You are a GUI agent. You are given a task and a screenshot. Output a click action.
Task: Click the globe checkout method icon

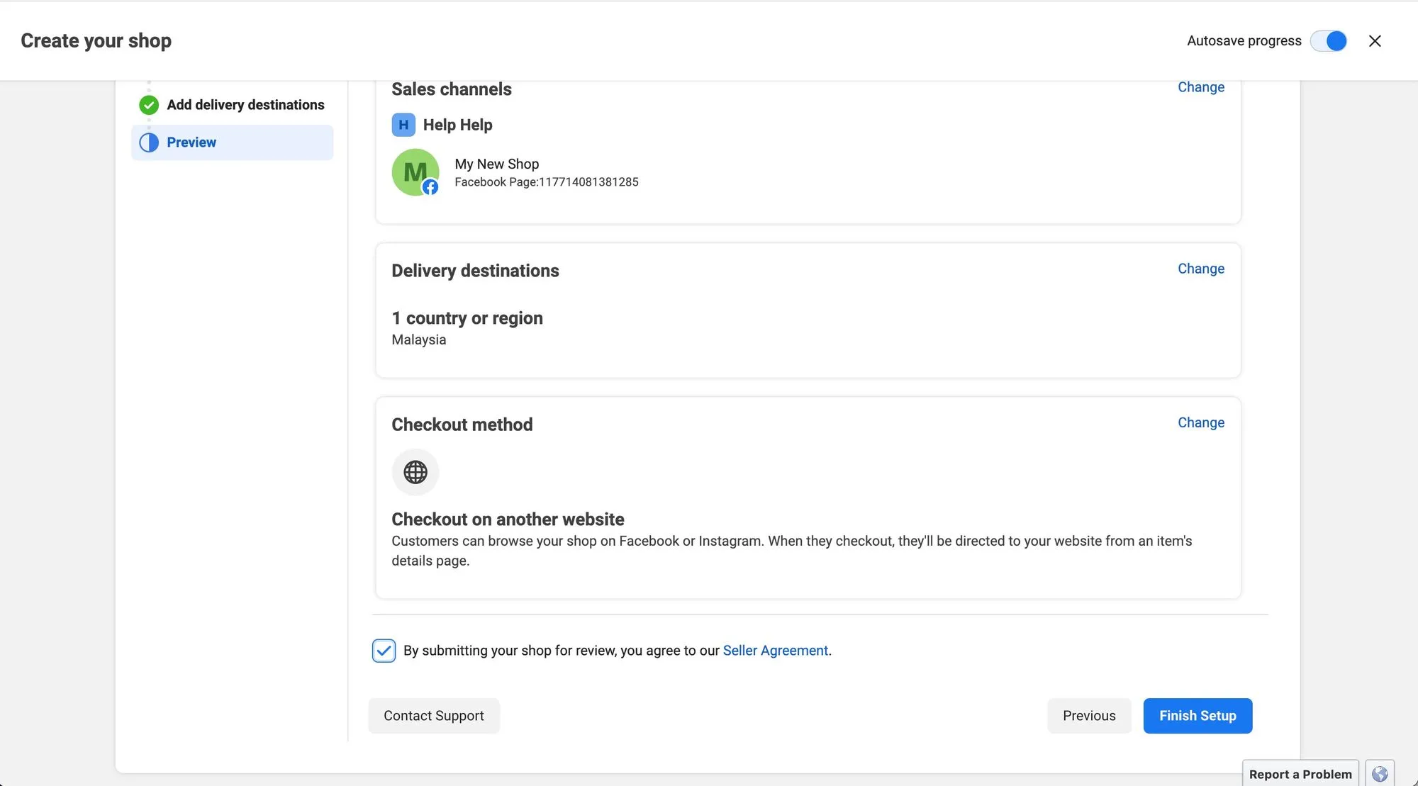point(415,472)
